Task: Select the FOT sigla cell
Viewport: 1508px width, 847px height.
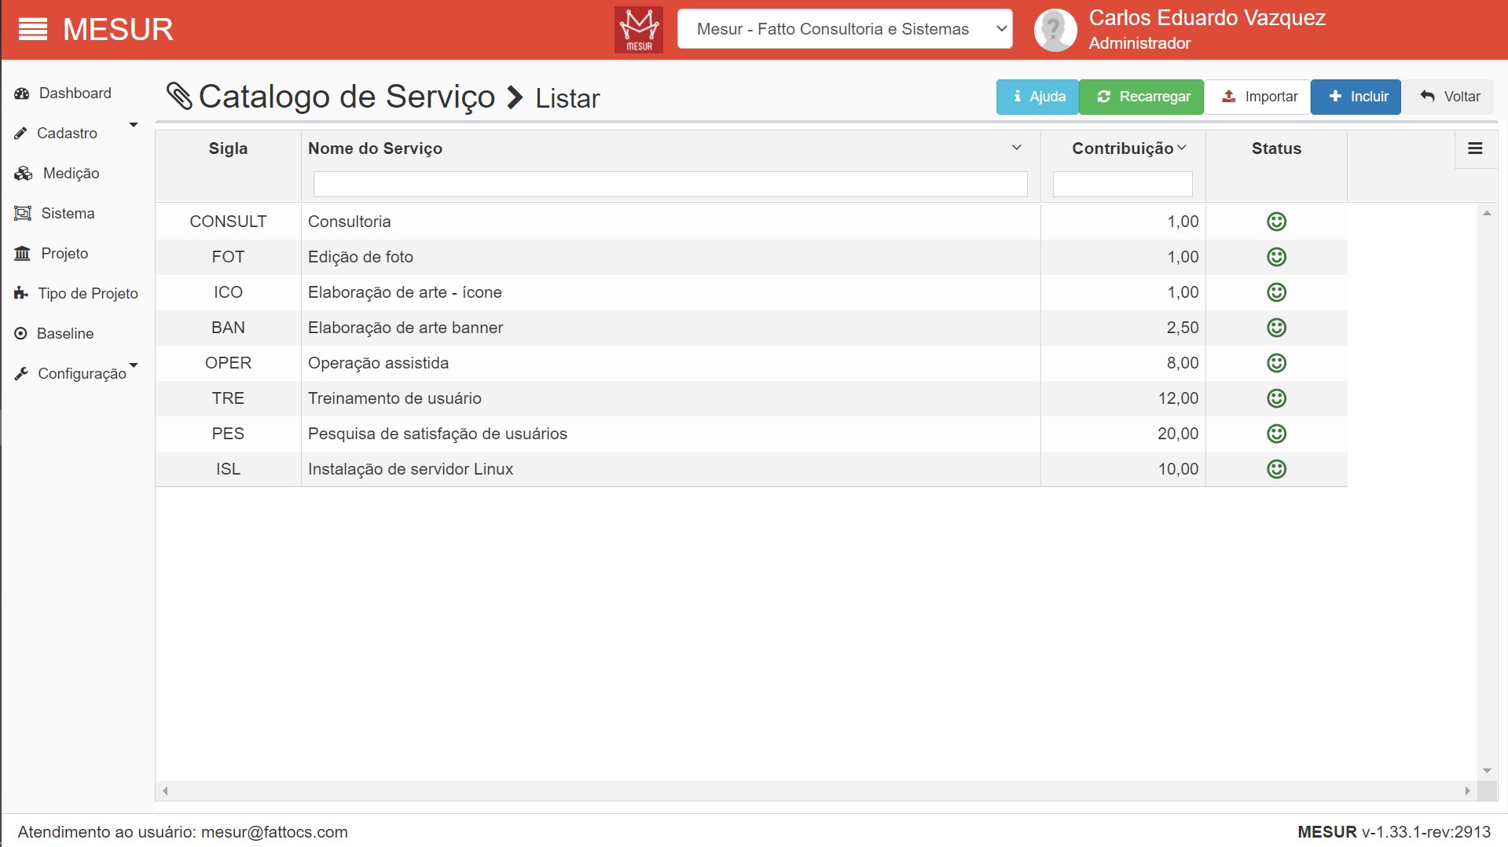Action: [228, 257]
